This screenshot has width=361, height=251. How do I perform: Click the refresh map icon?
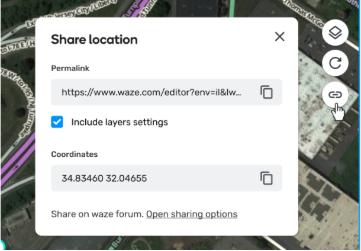pos(335,63)
